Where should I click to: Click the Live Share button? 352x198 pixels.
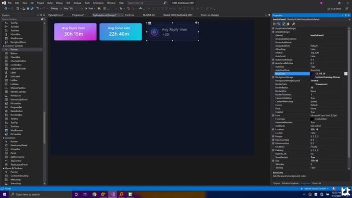click(x=334, y=9)
